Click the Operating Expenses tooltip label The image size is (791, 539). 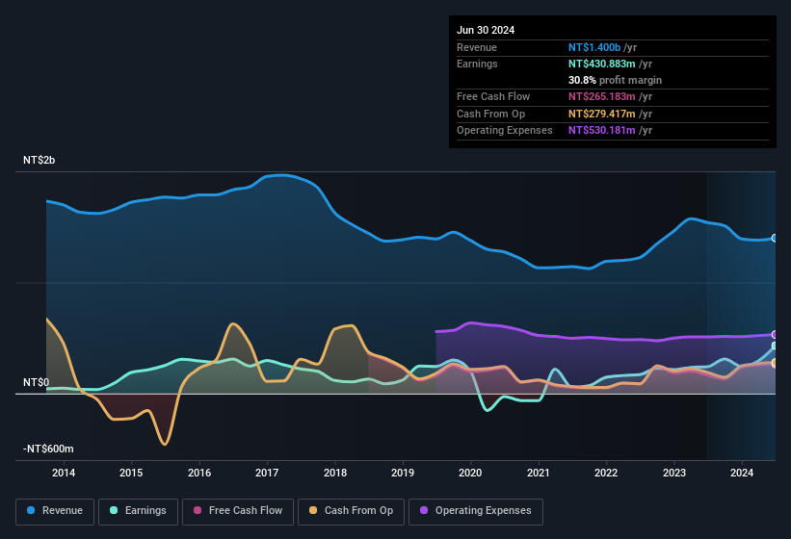[x=505, y=131]
